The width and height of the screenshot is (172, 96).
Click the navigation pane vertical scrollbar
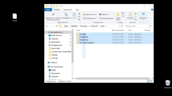click(73, 47)
